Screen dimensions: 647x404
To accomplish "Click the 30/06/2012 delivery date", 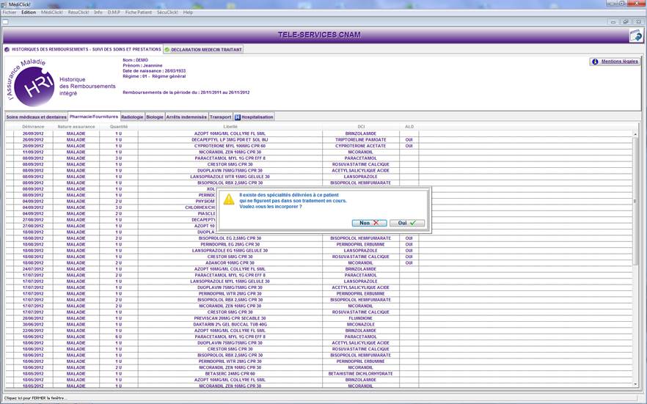I will click(x=33, y=324).
